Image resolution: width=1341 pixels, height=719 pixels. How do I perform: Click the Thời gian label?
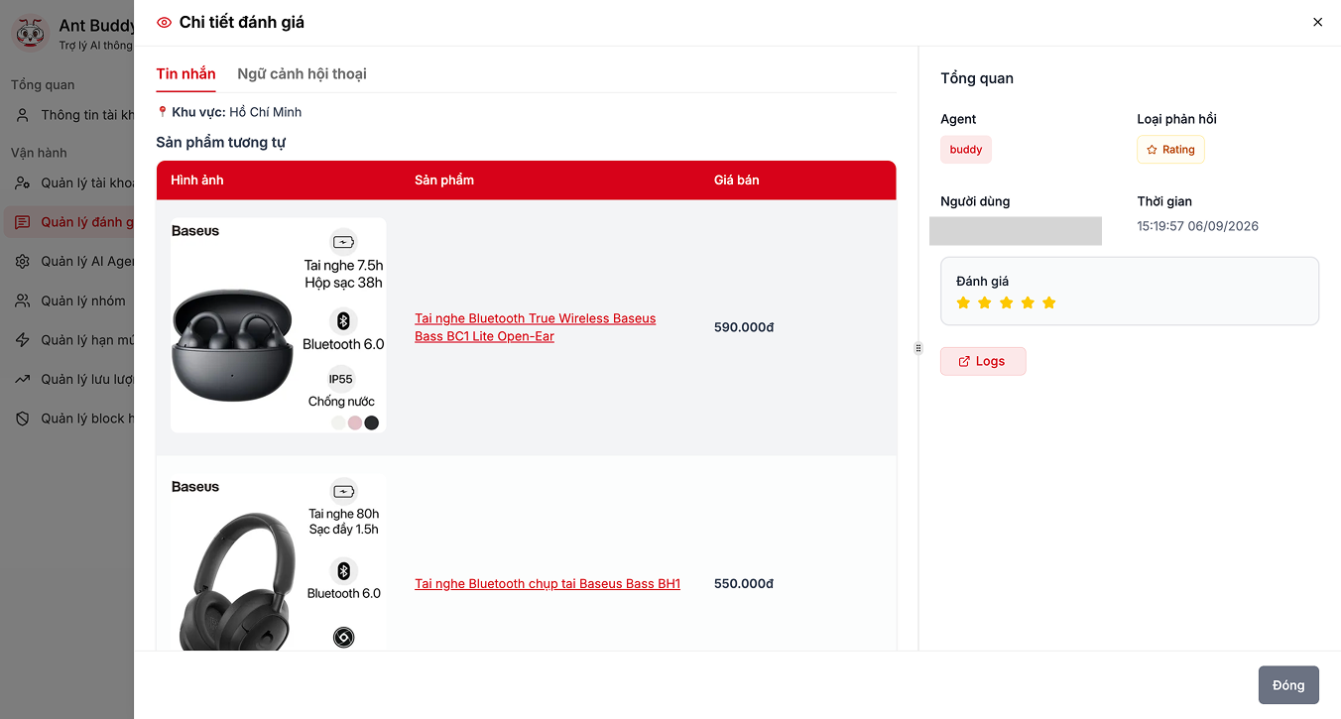pyautogui.click(x=1164, y=201)
